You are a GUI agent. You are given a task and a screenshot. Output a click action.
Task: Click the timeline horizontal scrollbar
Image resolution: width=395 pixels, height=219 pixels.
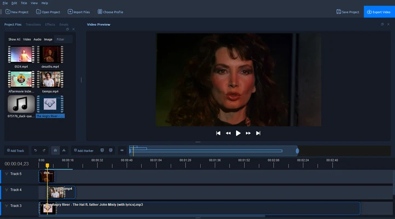152,216
